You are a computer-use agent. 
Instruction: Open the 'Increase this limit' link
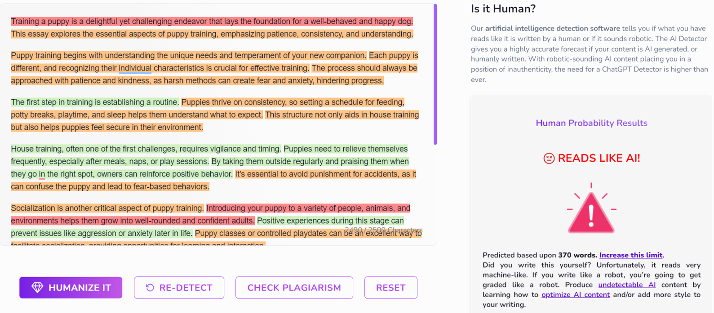pyautogui.click(x=630, y=255)
